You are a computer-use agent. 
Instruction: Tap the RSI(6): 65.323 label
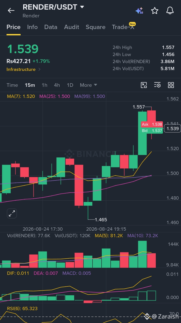22,309
